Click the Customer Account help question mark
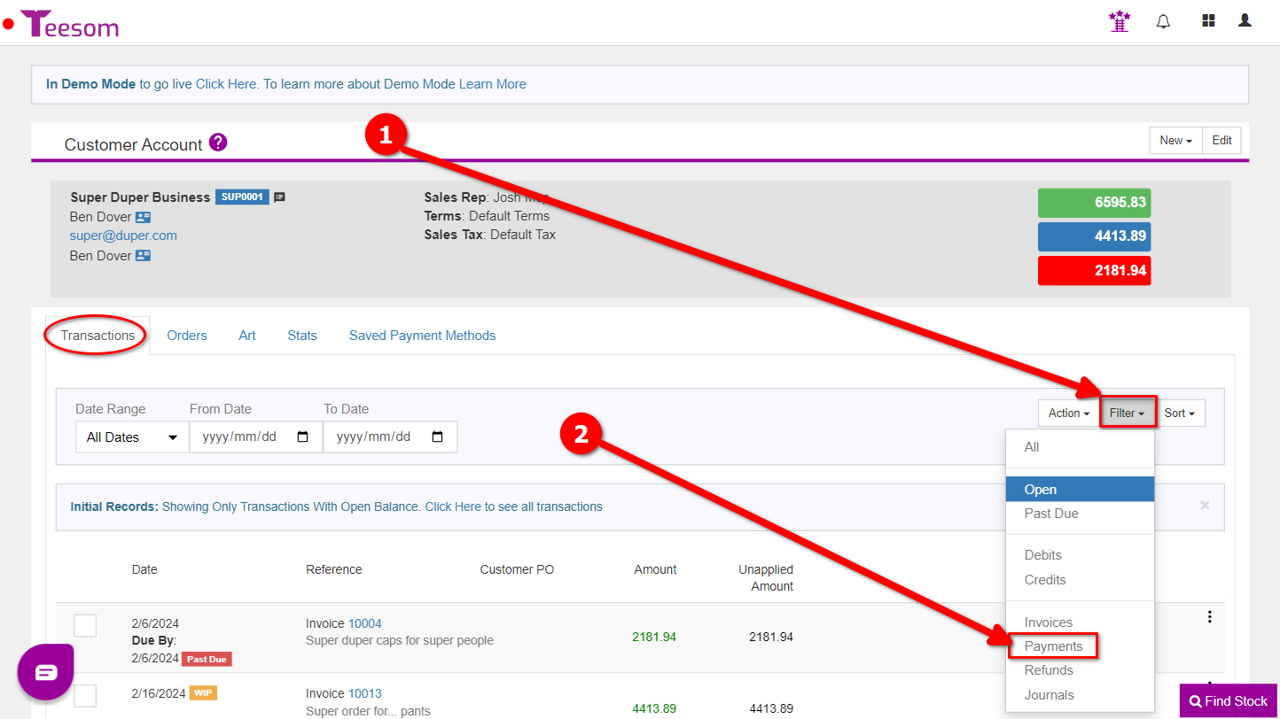The width and height of the screenshot is (1280, 719). [x=218, y=143]
